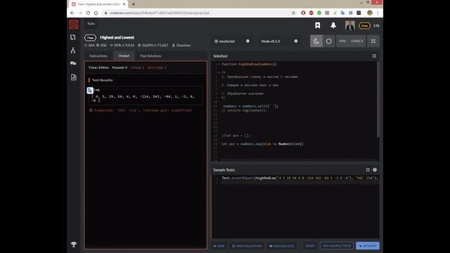Click the Kata label in the header

point(91,23)
